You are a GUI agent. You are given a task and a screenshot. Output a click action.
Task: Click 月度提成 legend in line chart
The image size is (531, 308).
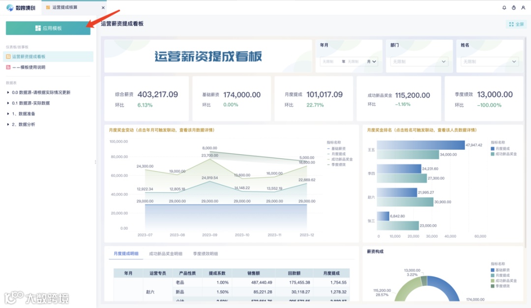(x=336, y=154)
